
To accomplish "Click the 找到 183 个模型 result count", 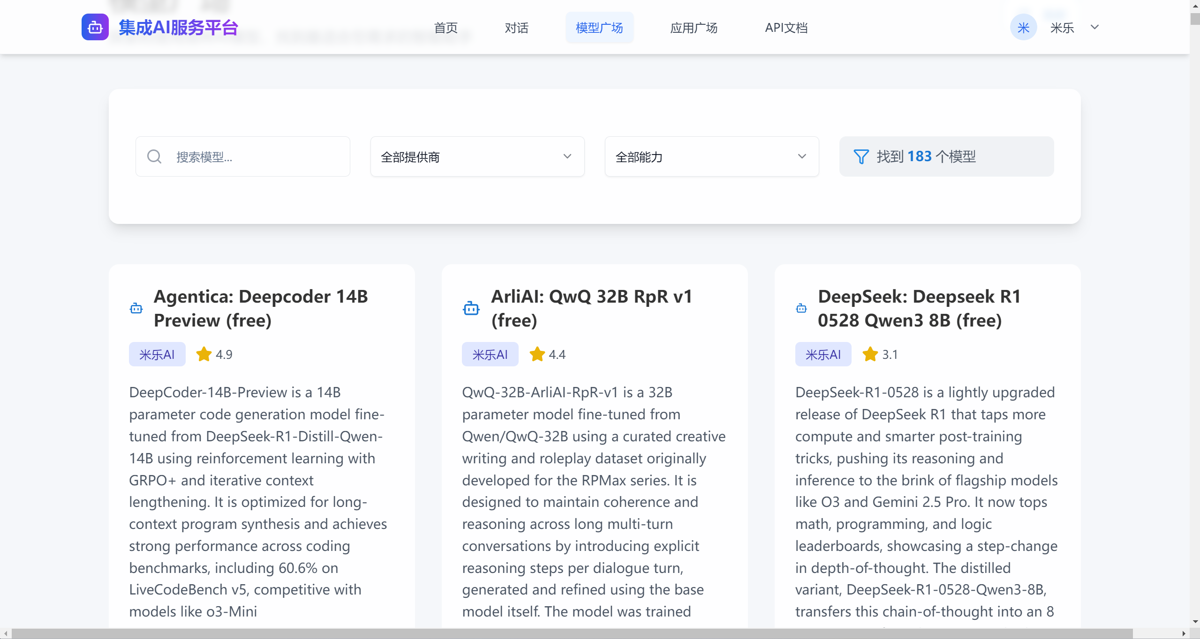I will [926, 156].
